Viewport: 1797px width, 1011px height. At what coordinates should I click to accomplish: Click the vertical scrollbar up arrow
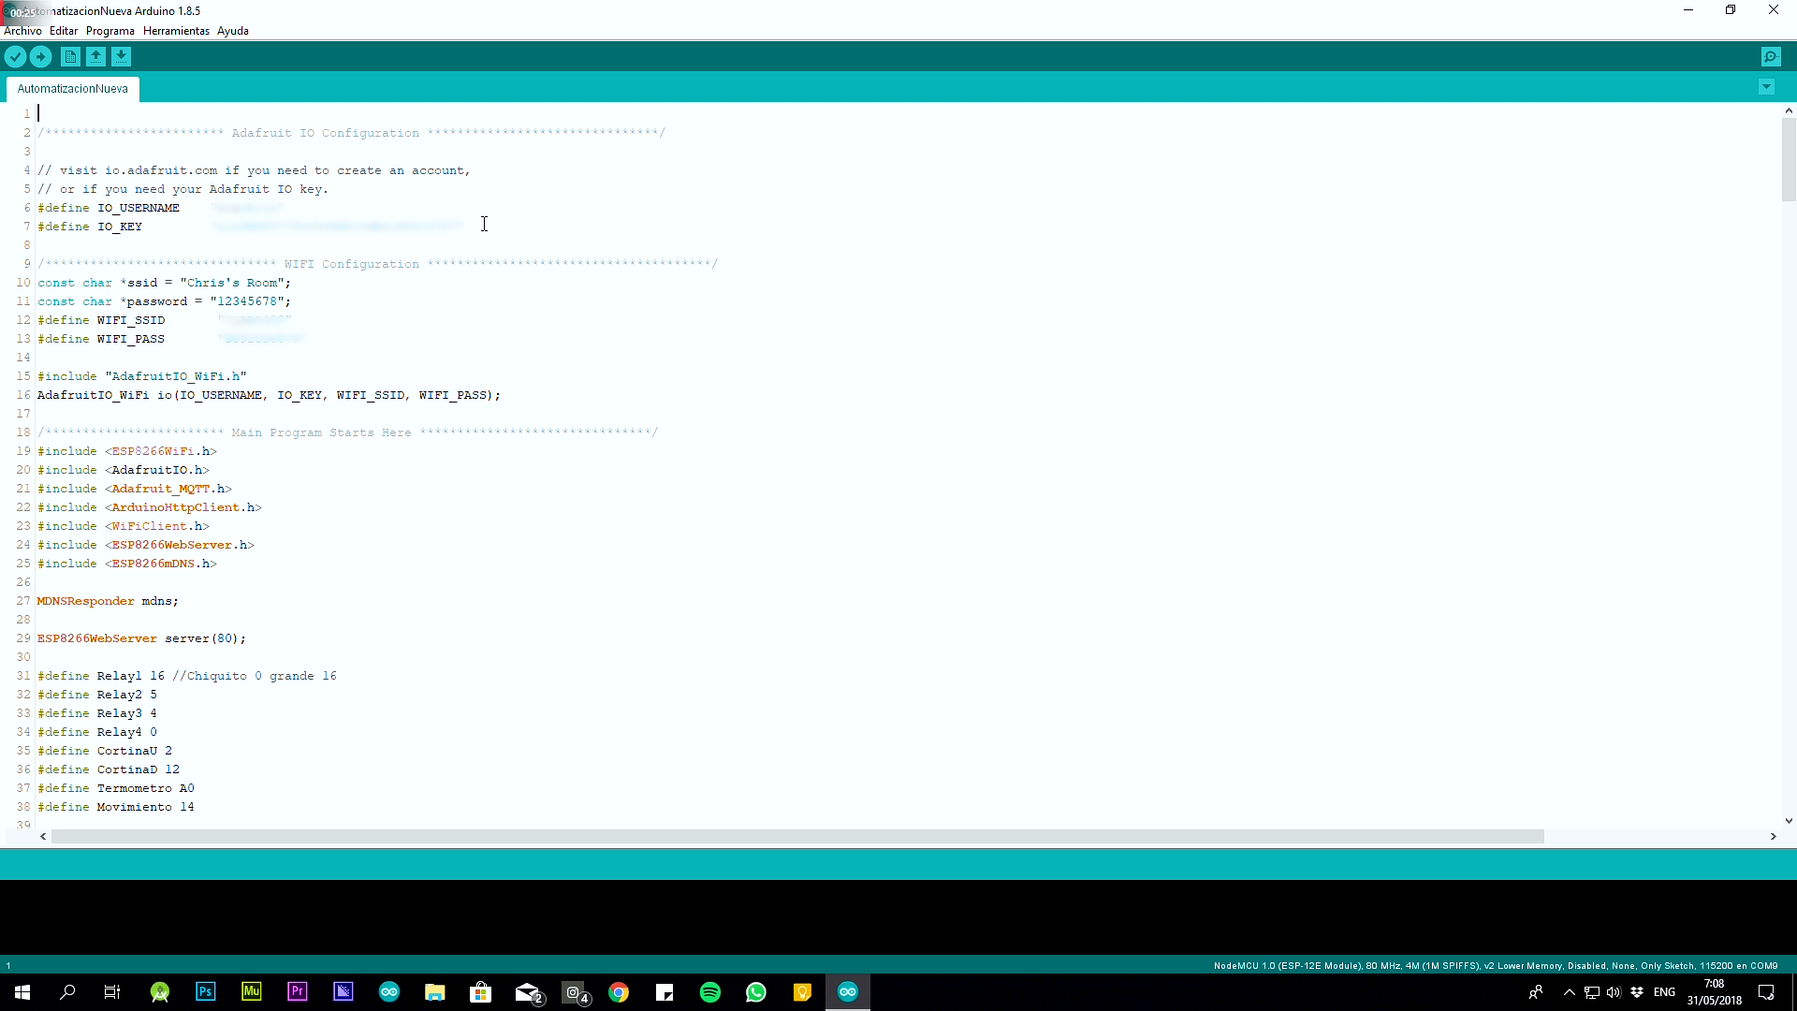pyautogui.click(x=1789, y=110)
